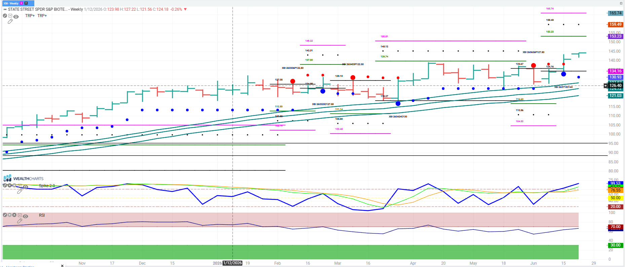Toggle visibility of the RSI indicator
The image size is (625, 267).
pyautogui.click(x=25, y=216)
